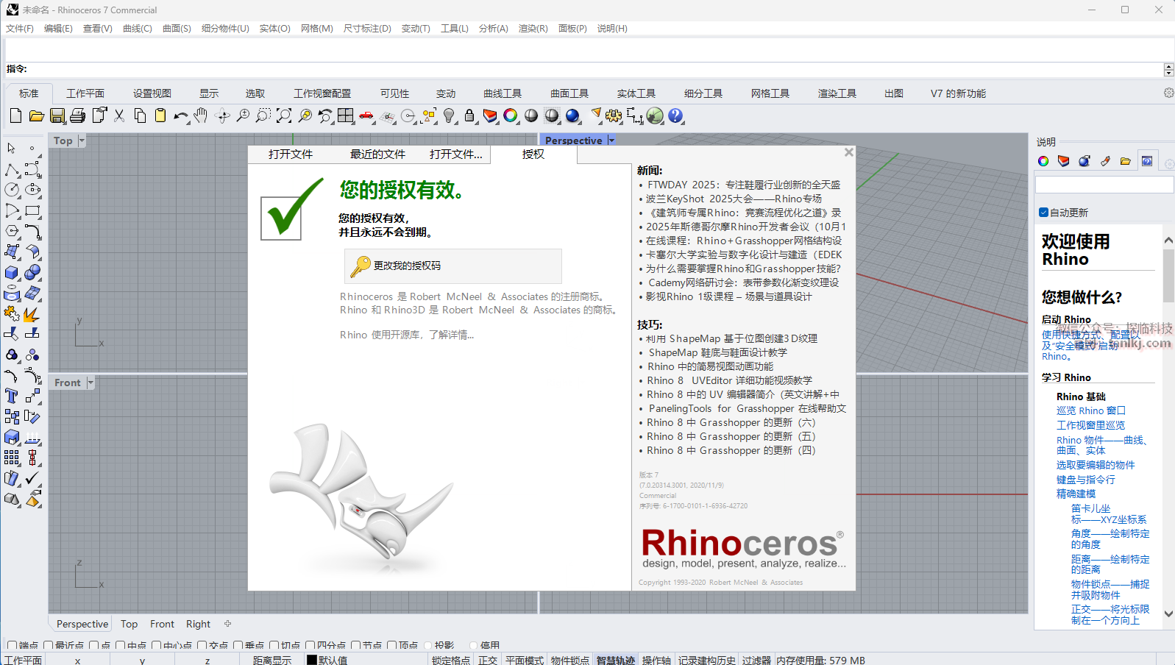Viewport: 1175px width, 665px height.
Task: Enable the 端点 object snap checkbox
Action: point(12,646)
